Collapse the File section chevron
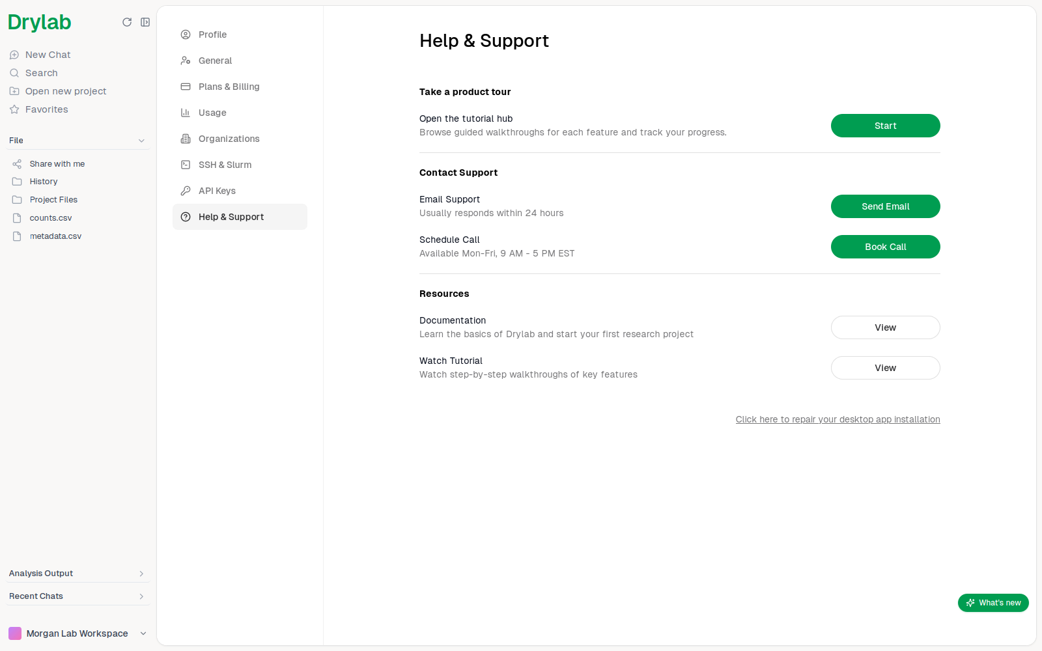This screenshot has height=651, width=1042. 141,141
